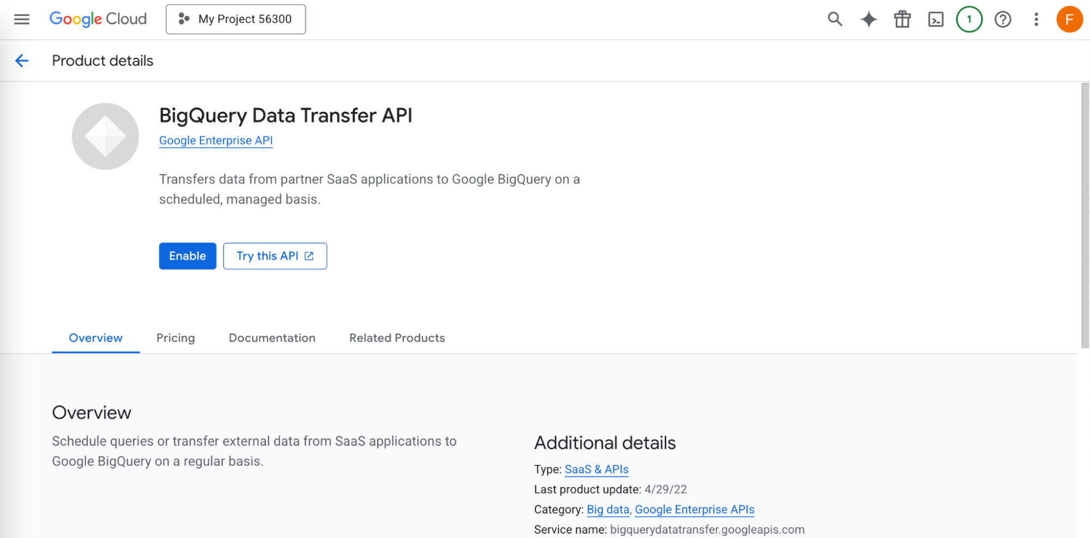
Task: Click the Try this API button
Action: [x=275, y=256]
